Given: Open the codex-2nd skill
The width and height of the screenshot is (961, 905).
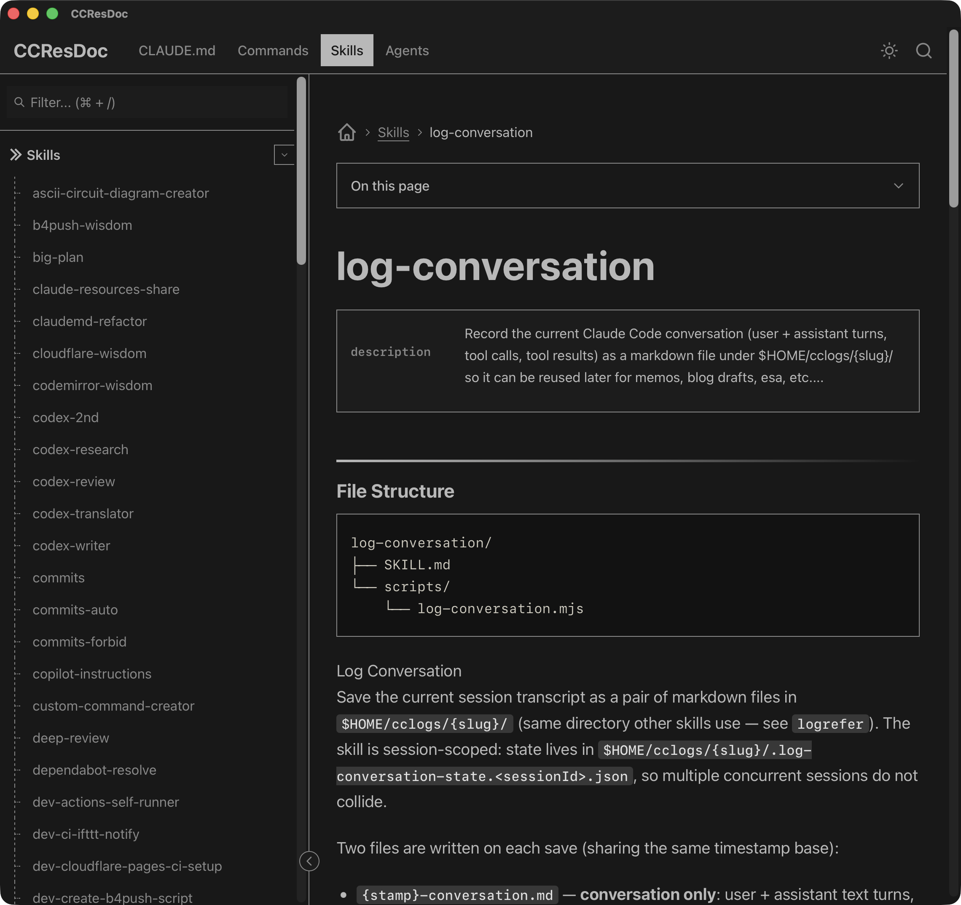Looking at the screenshot, I should coord(66,417).
